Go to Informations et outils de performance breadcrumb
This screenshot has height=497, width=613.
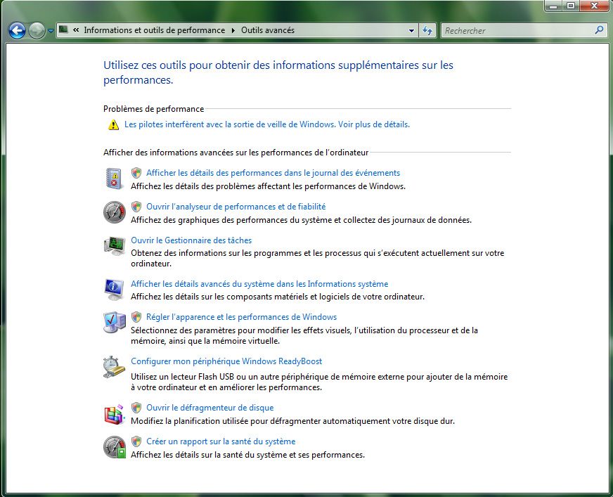point(155,30)
